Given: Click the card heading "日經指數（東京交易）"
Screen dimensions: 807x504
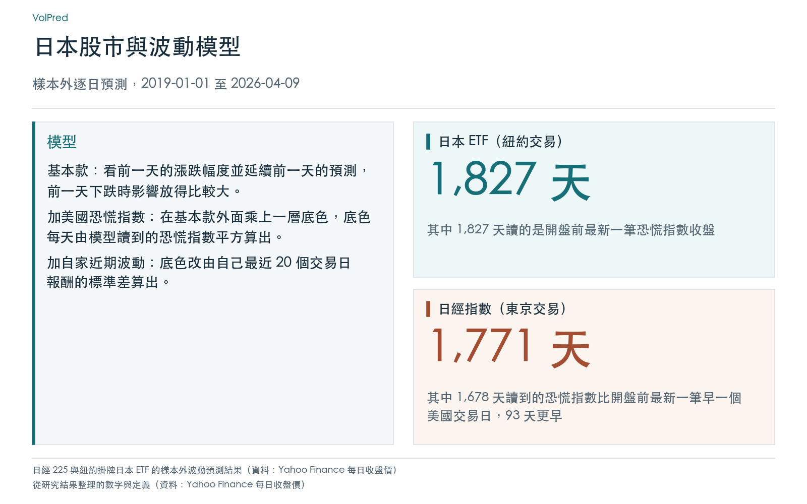Looking at the screenshot, I should click(502, 309).
